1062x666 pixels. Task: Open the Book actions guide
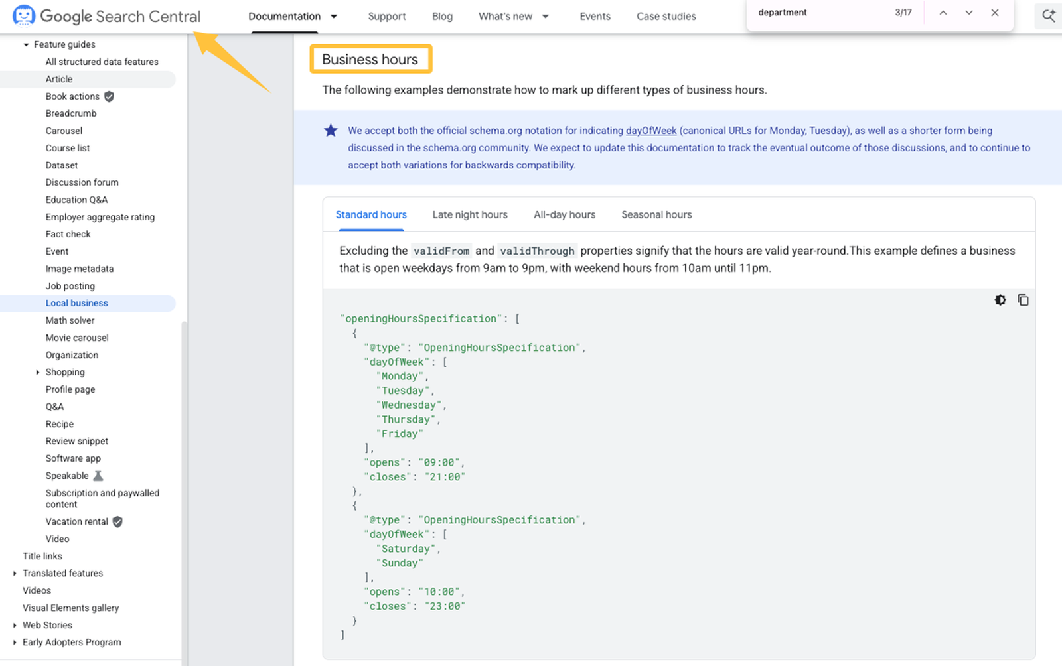click(x=72, y=96)
